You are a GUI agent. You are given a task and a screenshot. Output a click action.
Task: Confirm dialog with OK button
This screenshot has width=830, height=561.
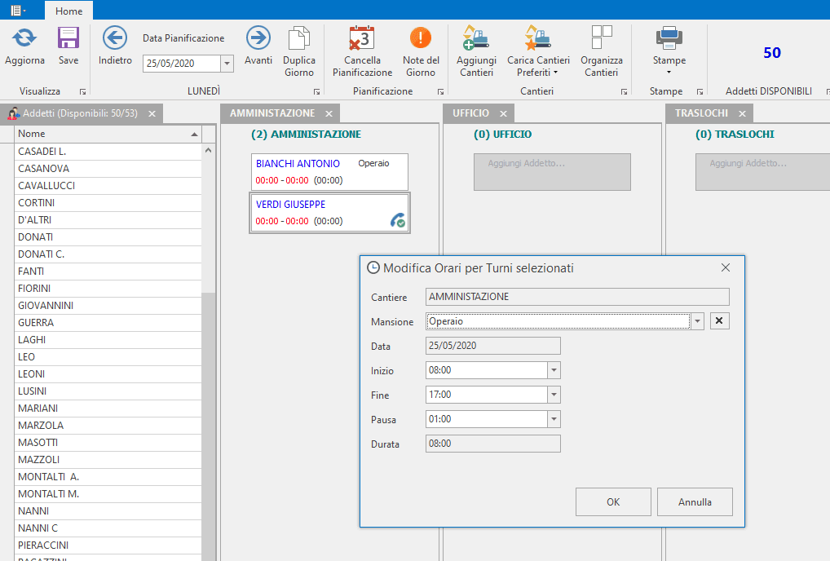613,501
